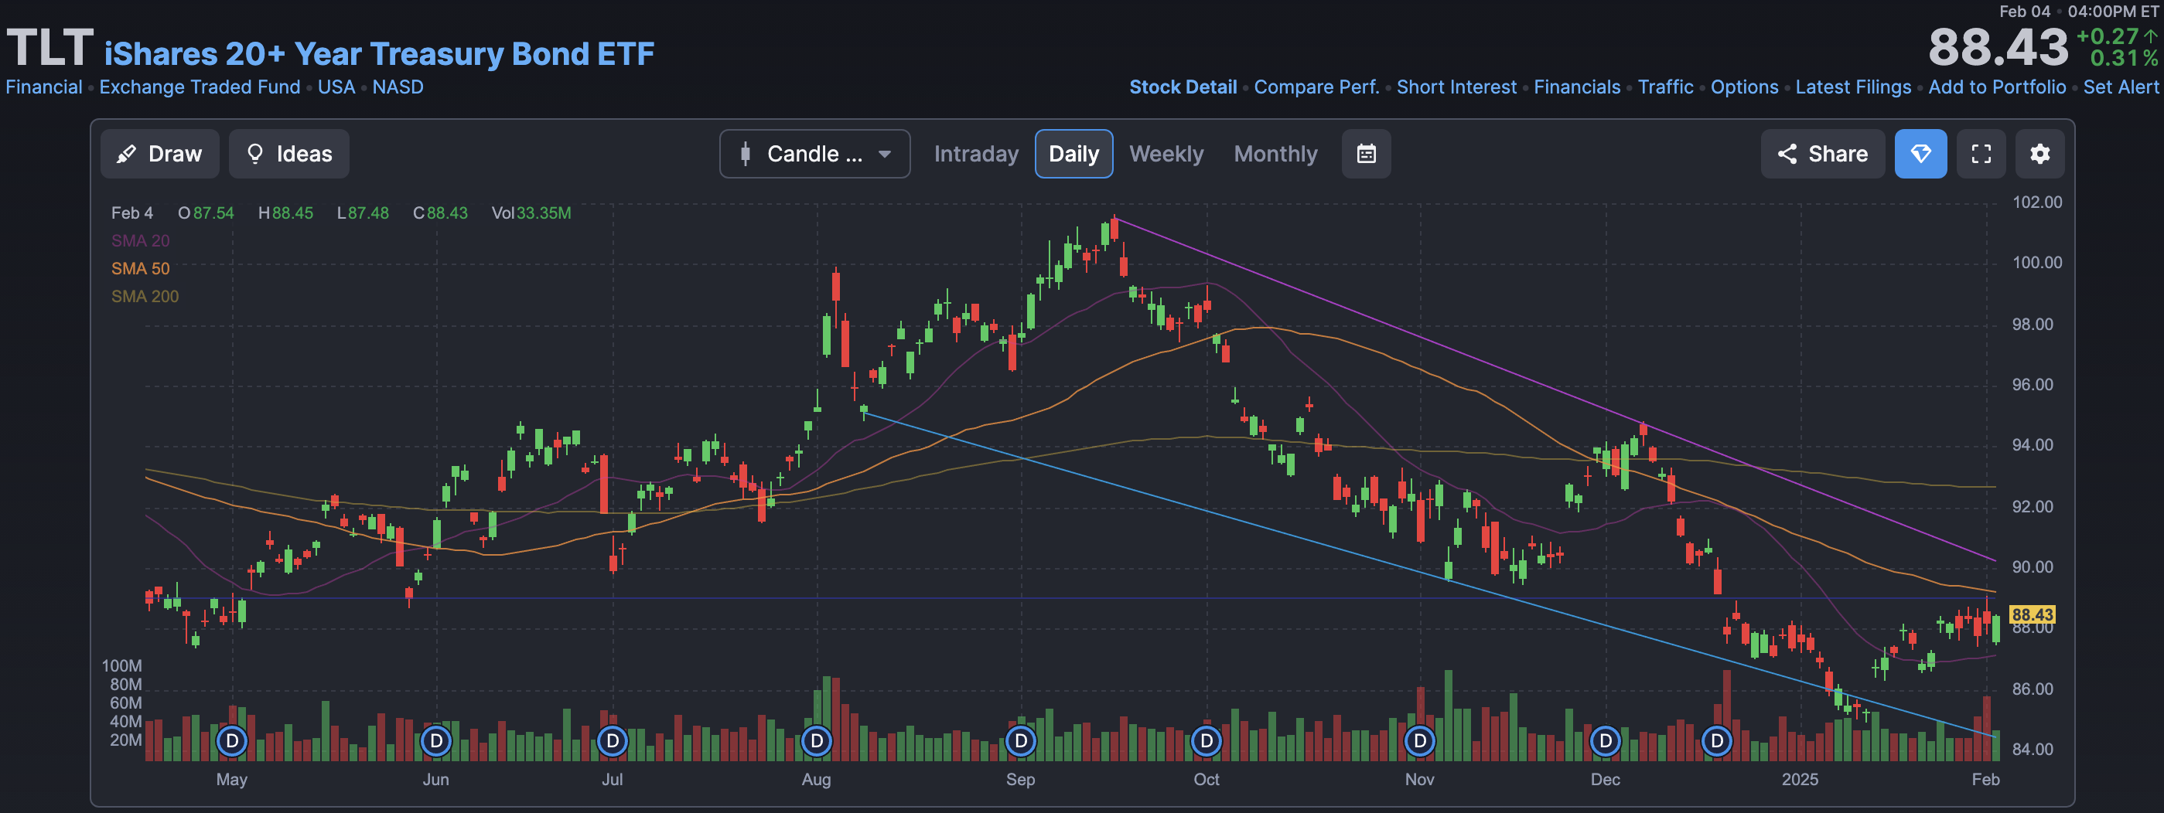Click the dividend marker near Dec
This screenshot has width=2164, height=813.
pyautogui.click(x=1606, y=741)
